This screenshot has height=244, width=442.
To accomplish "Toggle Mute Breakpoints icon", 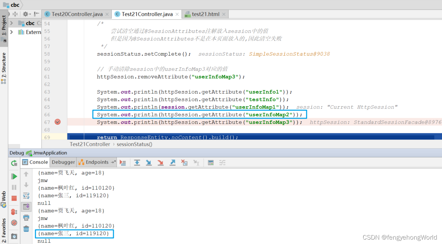I will point(14,223).
